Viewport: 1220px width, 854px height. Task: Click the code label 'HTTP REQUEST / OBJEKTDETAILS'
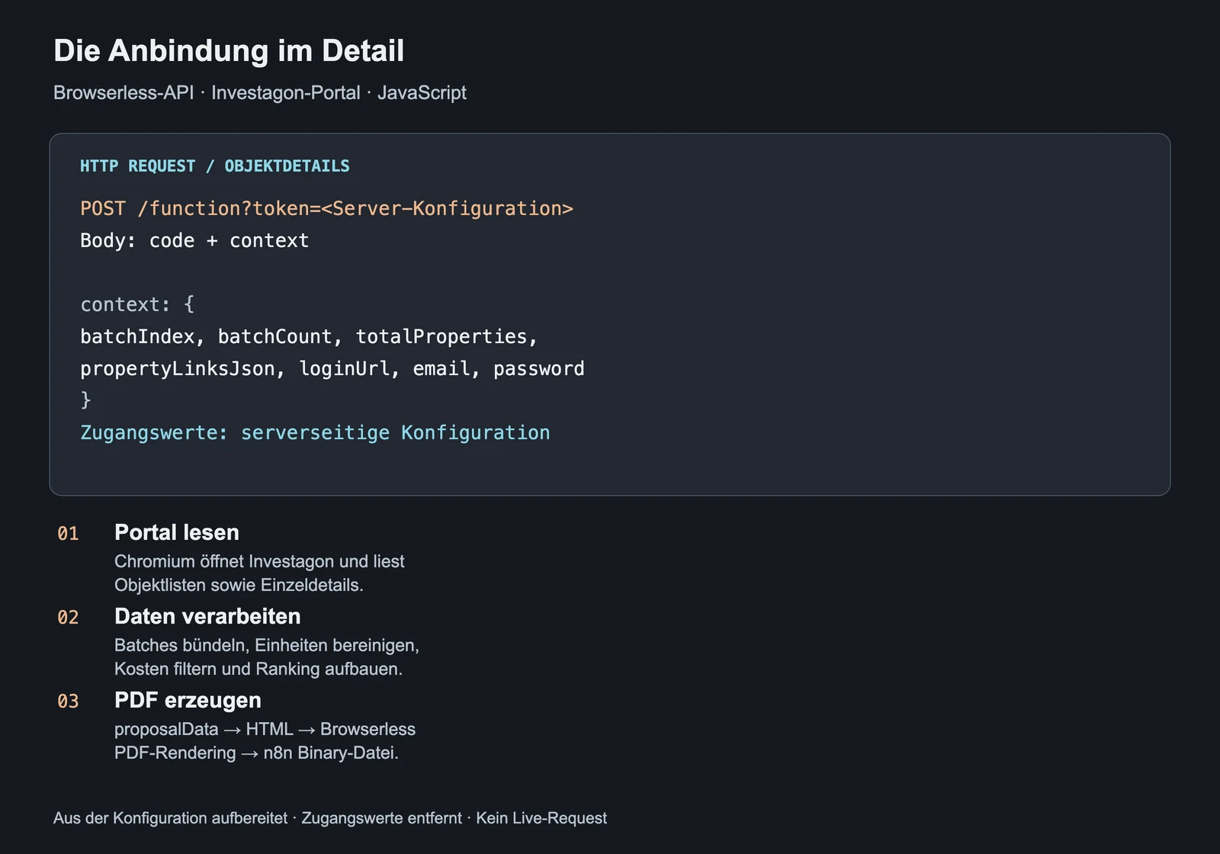point(215,166)
